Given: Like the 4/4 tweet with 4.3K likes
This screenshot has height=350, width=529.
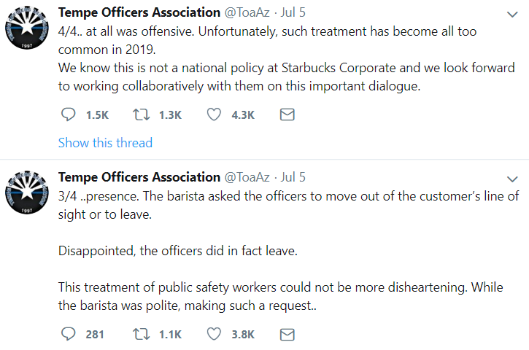Looking at the screenshot, I should [214, 115].
